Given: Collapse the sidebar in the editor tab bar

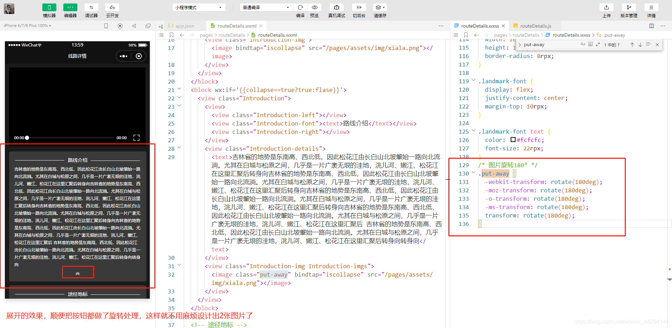Looking at the screenshot, I should tap(161, 26).
